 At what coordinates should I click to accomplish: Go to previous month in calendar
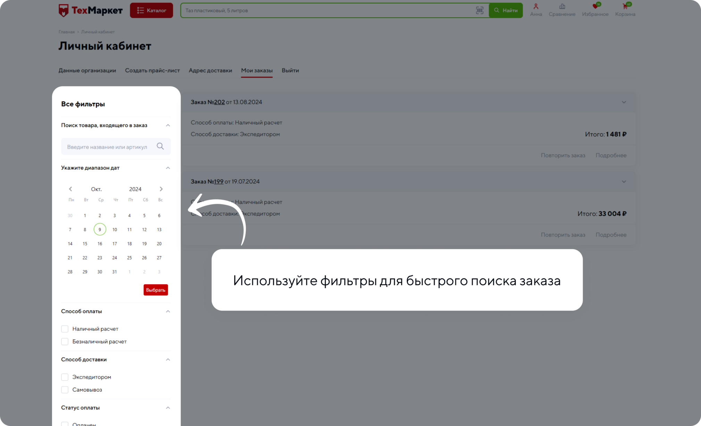tap(70, 189)
